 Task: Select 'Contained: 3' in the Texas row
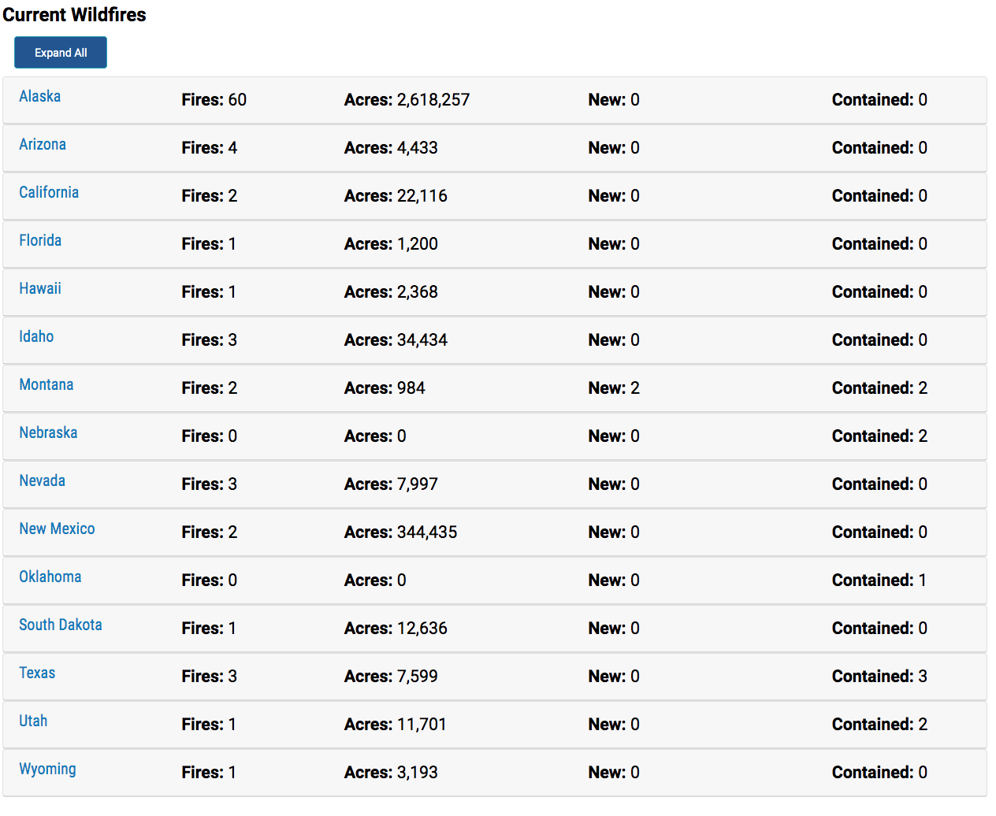pos(879,677)
